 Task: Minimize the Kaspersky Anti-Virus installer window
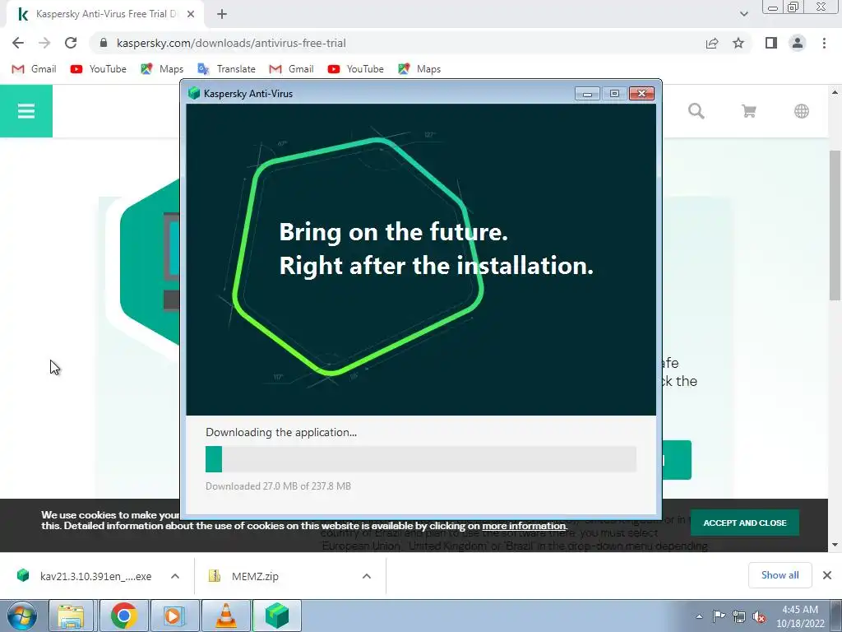click(587, 94)
